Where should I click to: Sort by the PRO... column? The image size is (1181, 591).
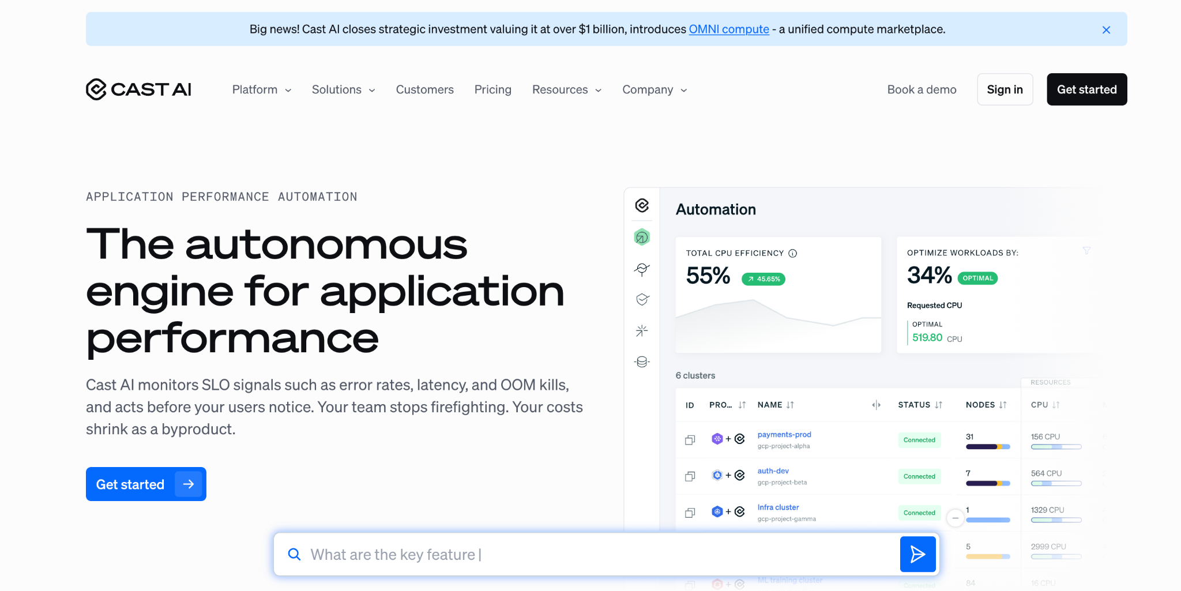[x=742, y=405]
